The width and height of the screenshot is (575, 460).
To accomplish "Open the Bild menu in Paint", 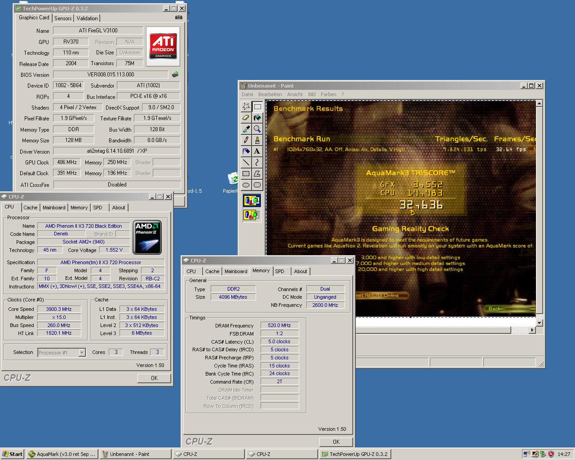I will click(x=312, y=94).
